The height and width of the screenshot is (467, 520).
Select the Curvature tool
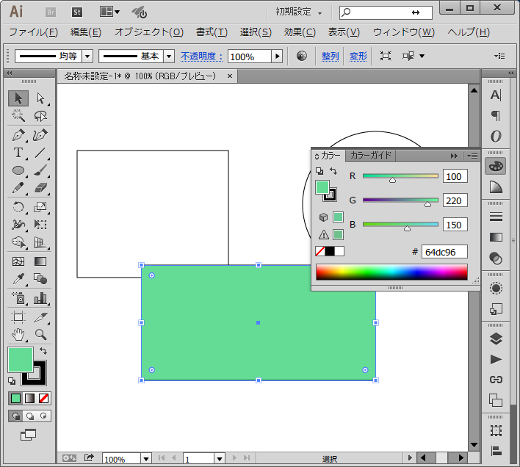[x=40, y=135]
